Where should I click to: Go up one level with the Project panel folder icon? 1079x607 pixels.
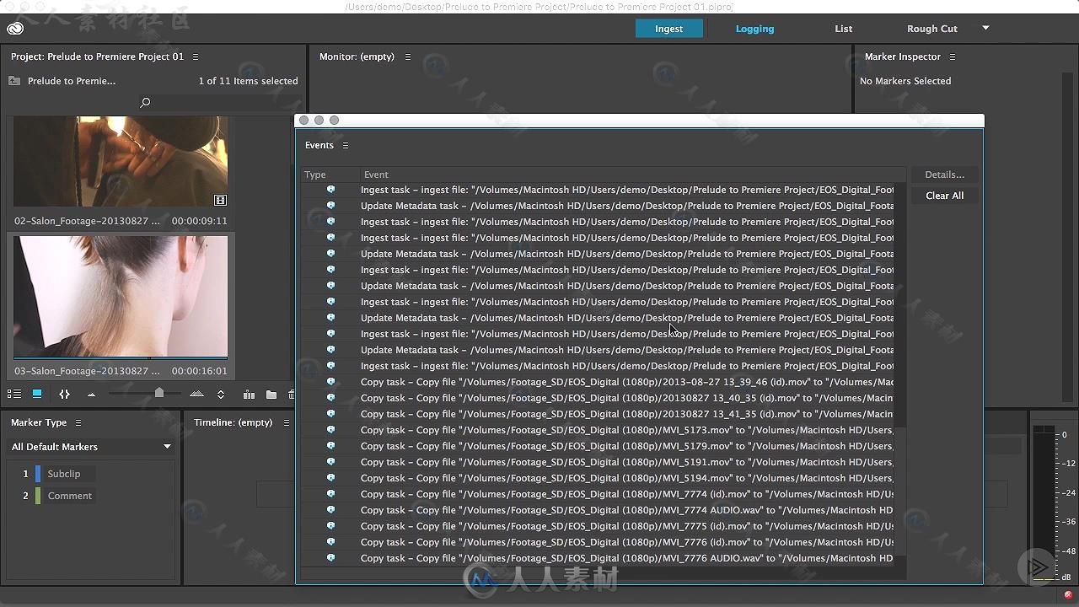click(x=14, y=81)
